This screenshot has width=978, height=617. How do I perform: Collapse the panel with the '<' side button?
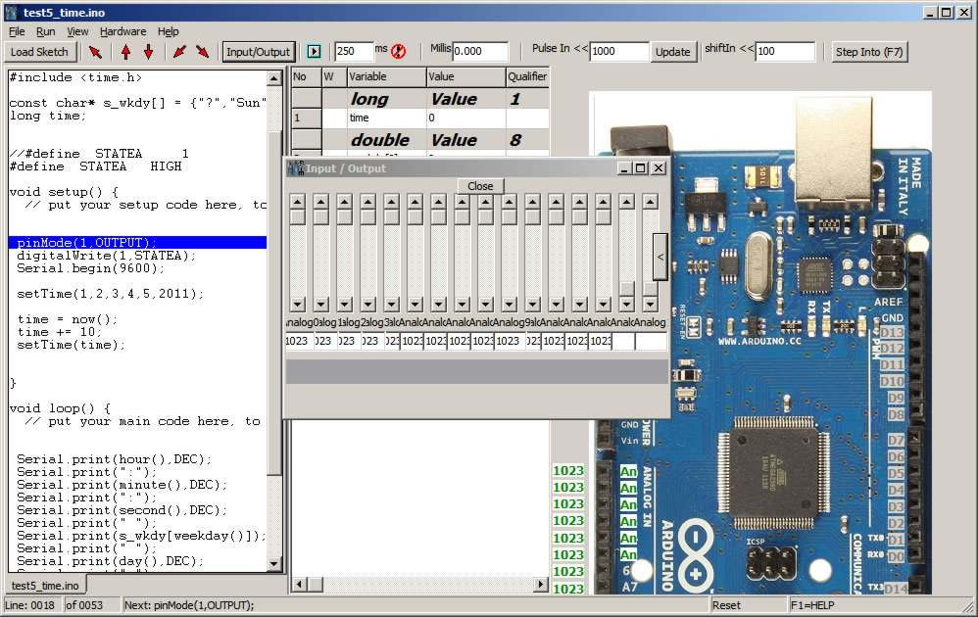click(660, 257)
